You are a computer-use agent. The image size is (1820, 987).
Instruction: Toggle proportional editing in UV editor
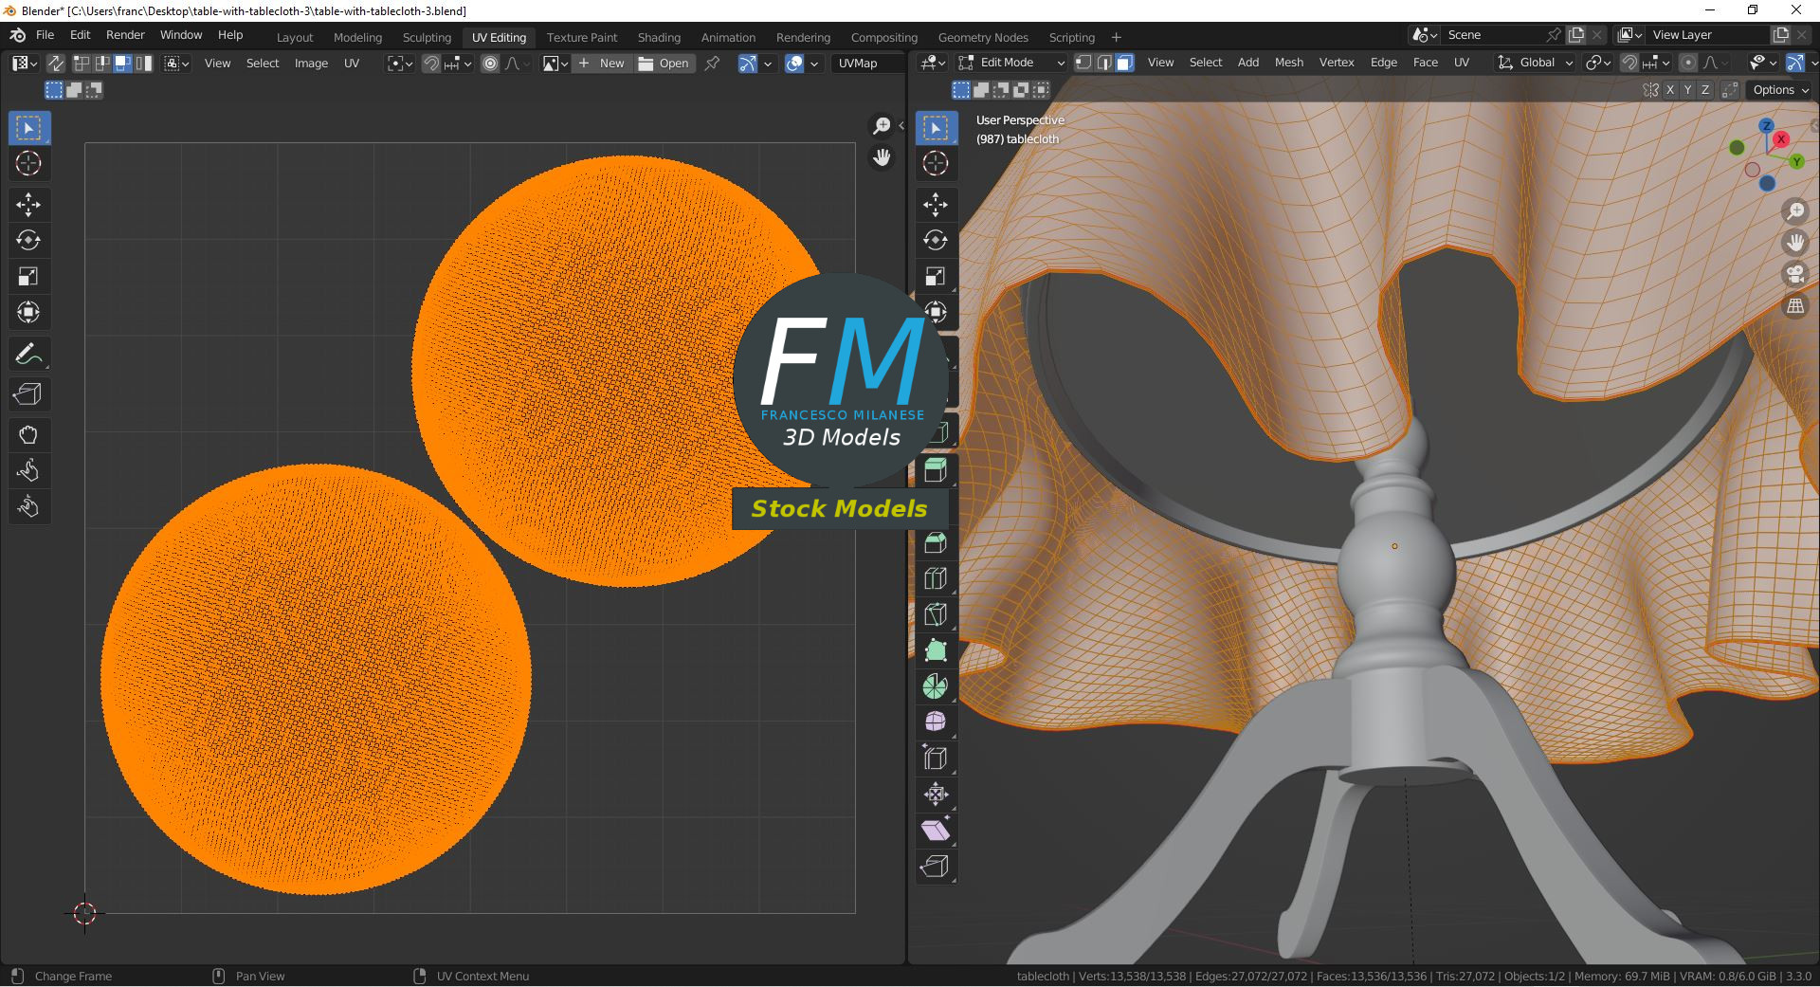coord(490,64)
